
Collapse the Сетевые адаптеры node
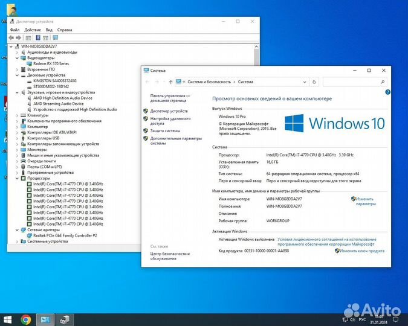pos(17,230)
